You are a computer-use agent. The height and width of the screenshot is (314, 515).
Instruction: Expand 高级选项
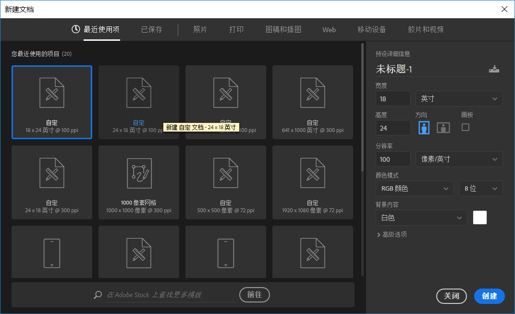392,235
